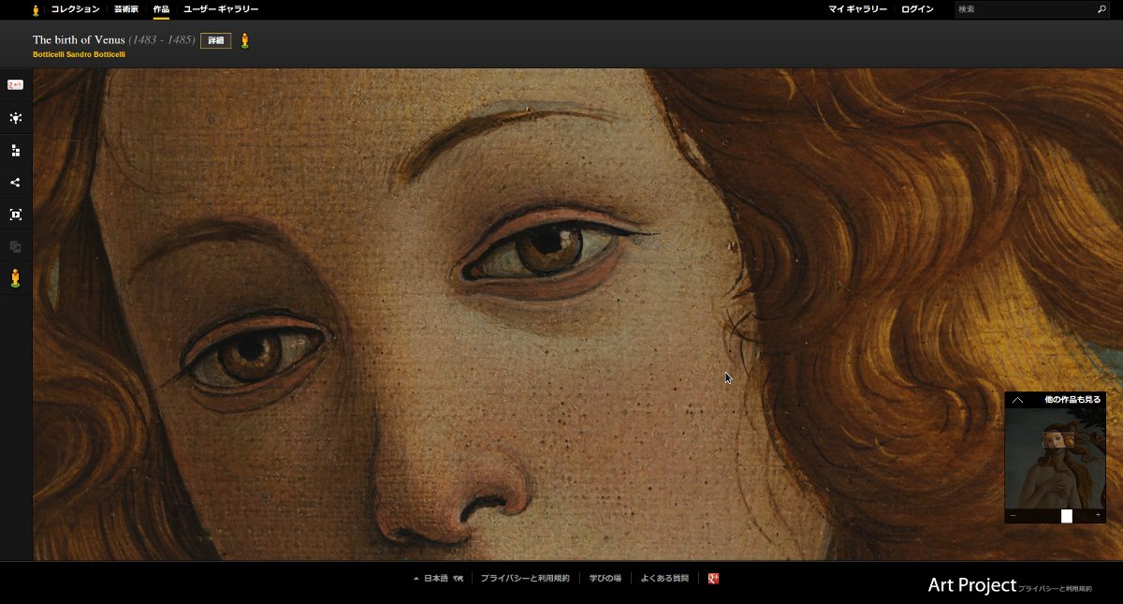Image resolution: width=1123 pixels, height=604 pixels.
Task: Click the Google +1 button in sidebar
Action: click(15, 85)
